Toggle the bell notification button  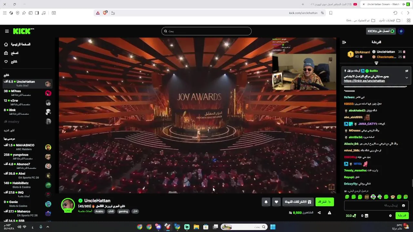tap(266, 202)
